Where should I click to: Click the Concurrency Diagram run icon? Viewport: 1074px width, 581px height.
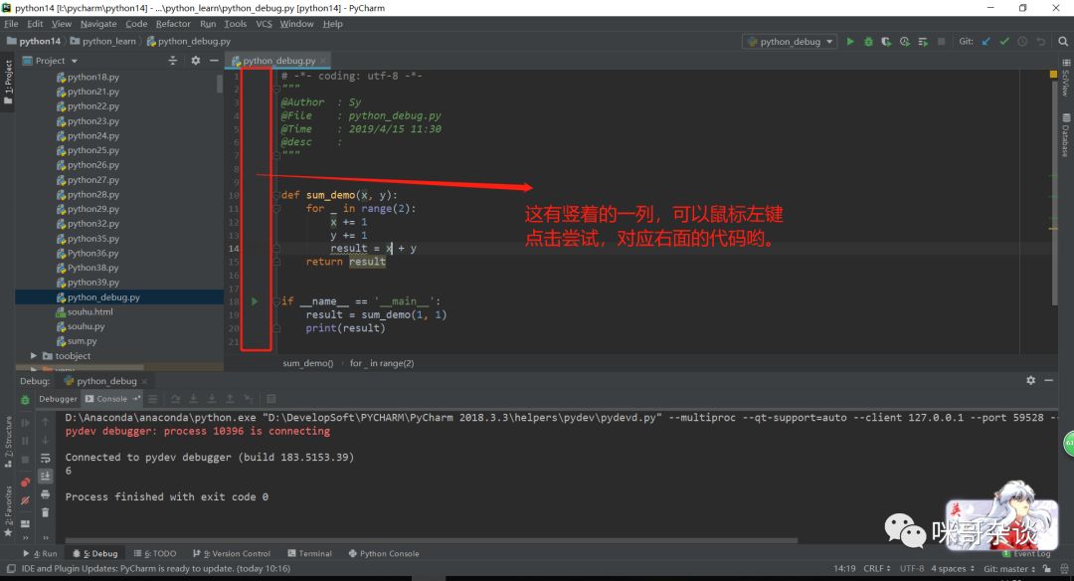pos(923,42)
